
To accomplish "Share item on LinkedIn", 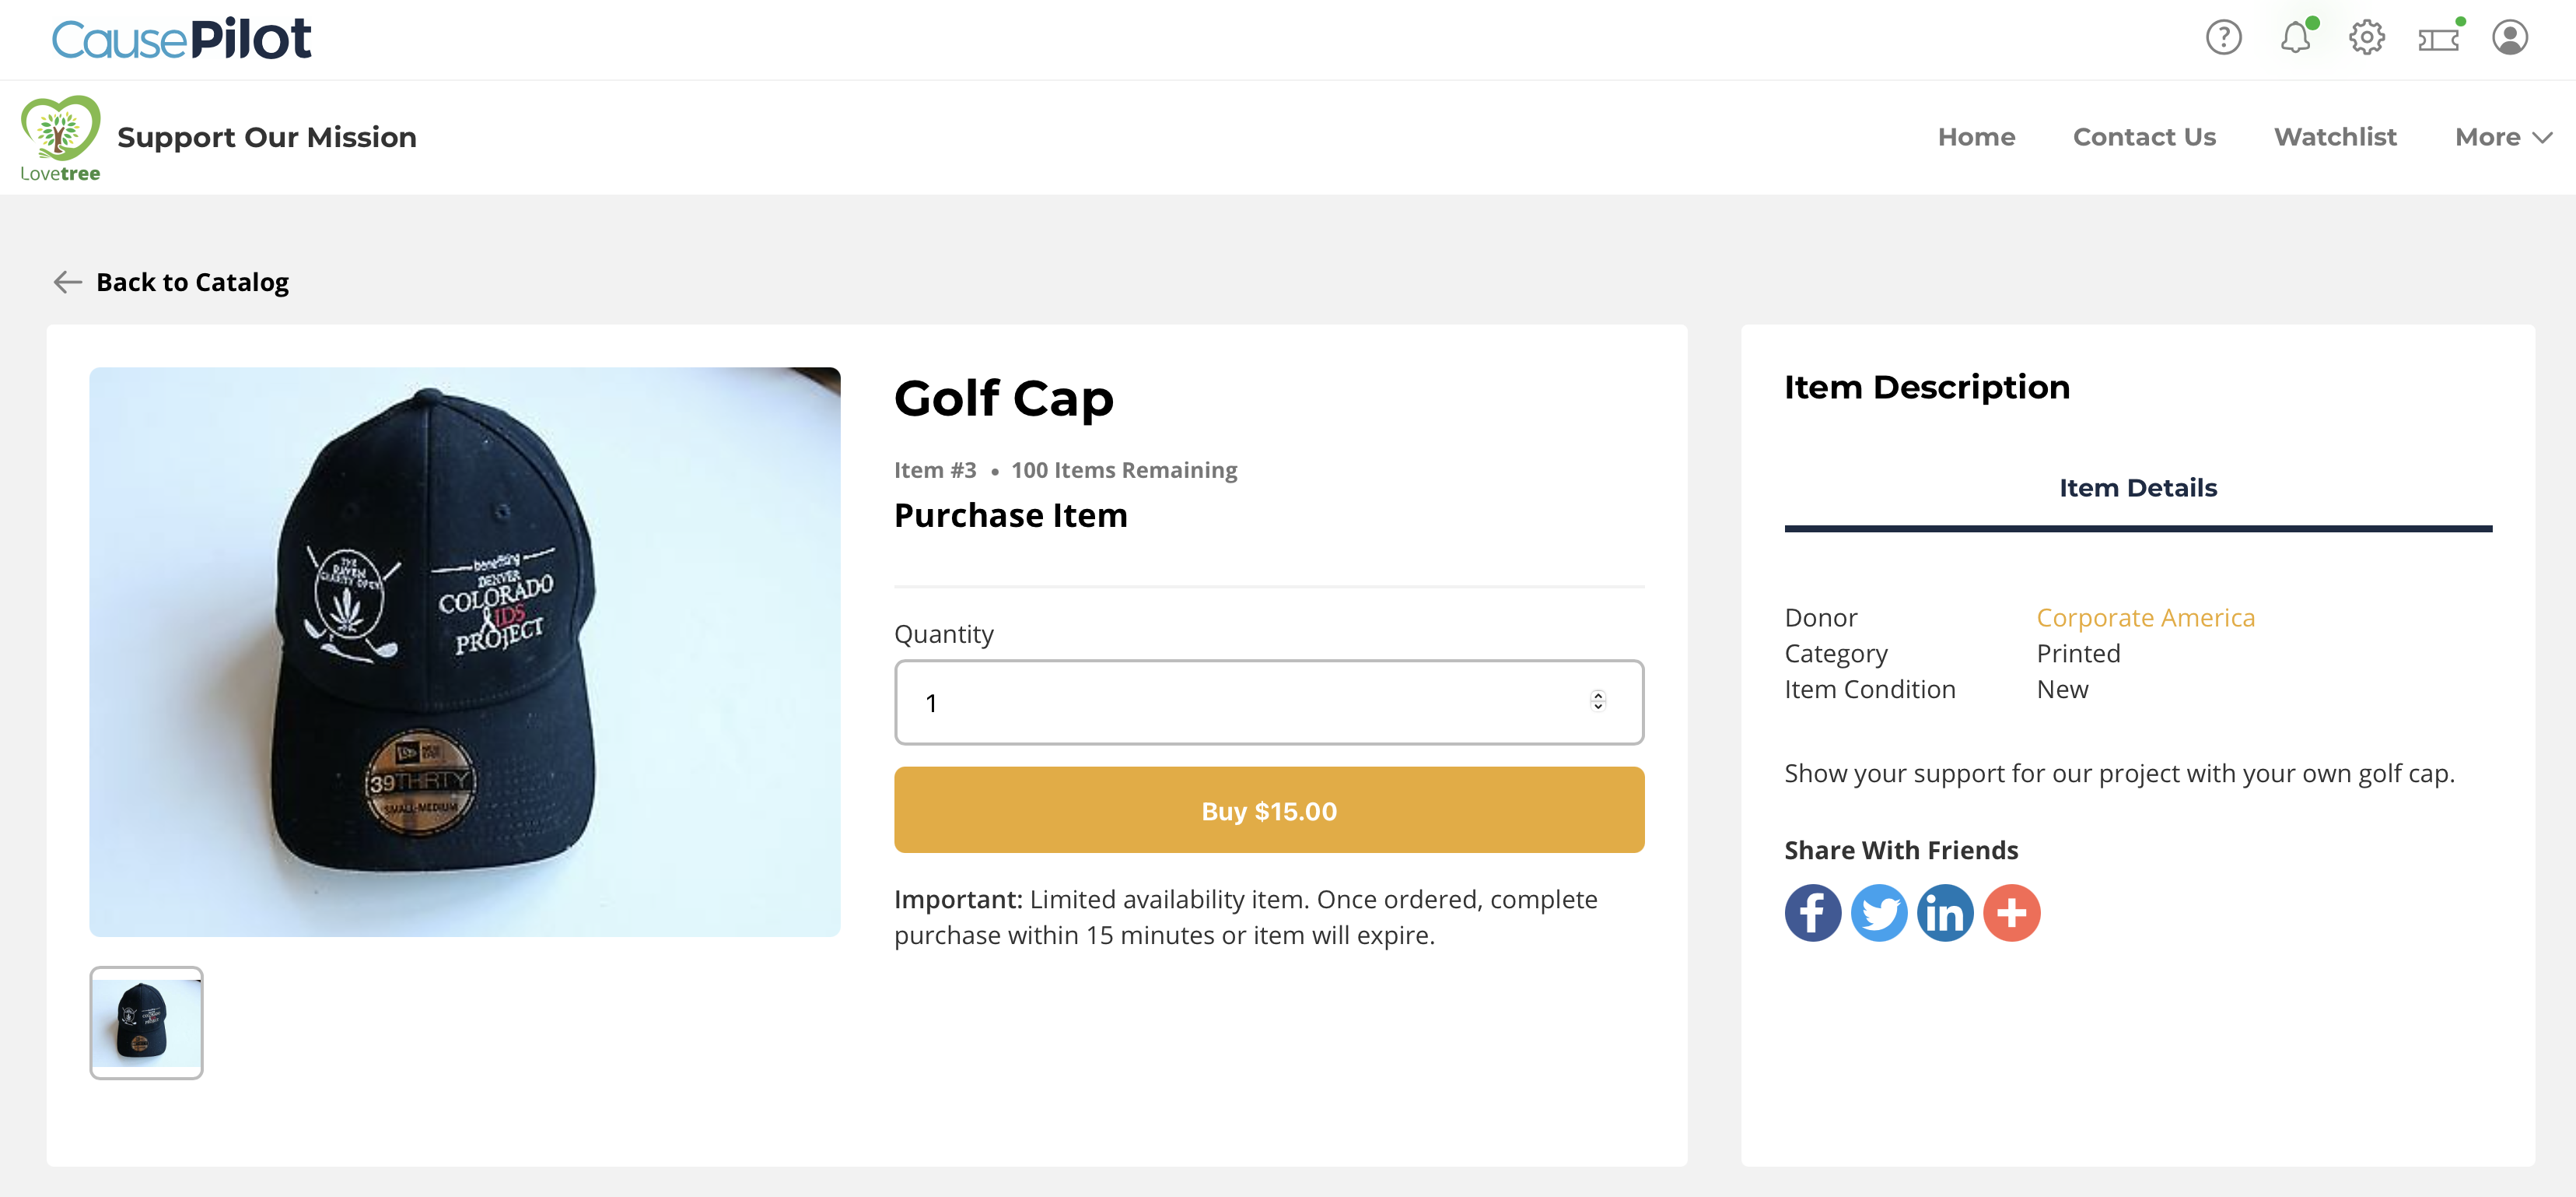I will pos(1944,912).
